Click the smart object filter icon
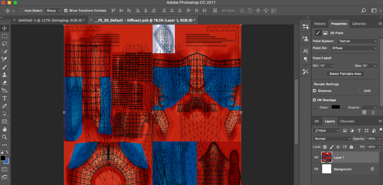 point(374,131)
